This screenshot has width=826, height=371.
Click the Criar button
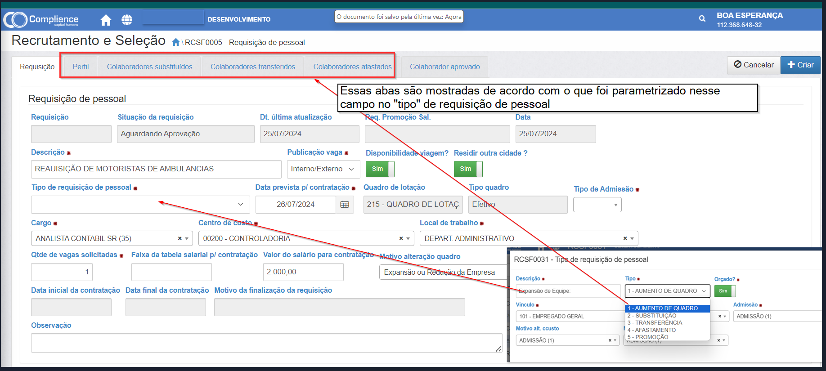click(800, 65)
